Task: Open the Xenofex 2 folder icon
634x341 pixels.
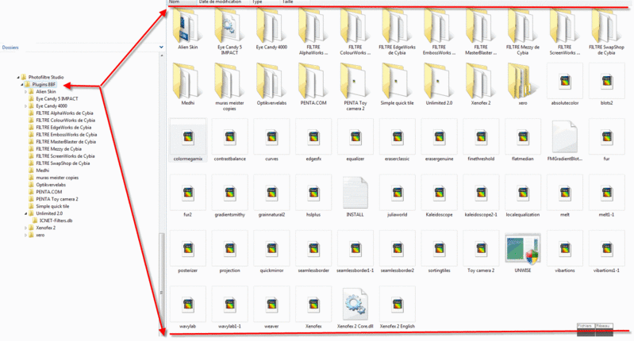Action: (481, 81)
